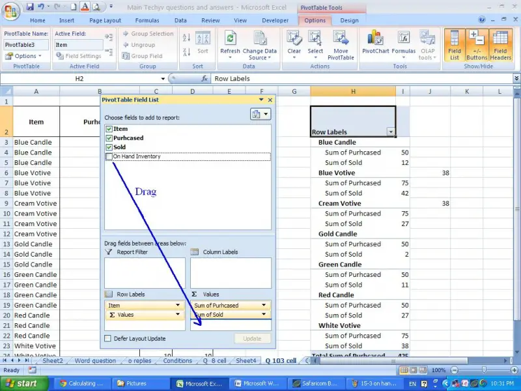Viewport: 521px width, 391px height.
Task: Click Group Field option
Action: click(x=142, y=56)
